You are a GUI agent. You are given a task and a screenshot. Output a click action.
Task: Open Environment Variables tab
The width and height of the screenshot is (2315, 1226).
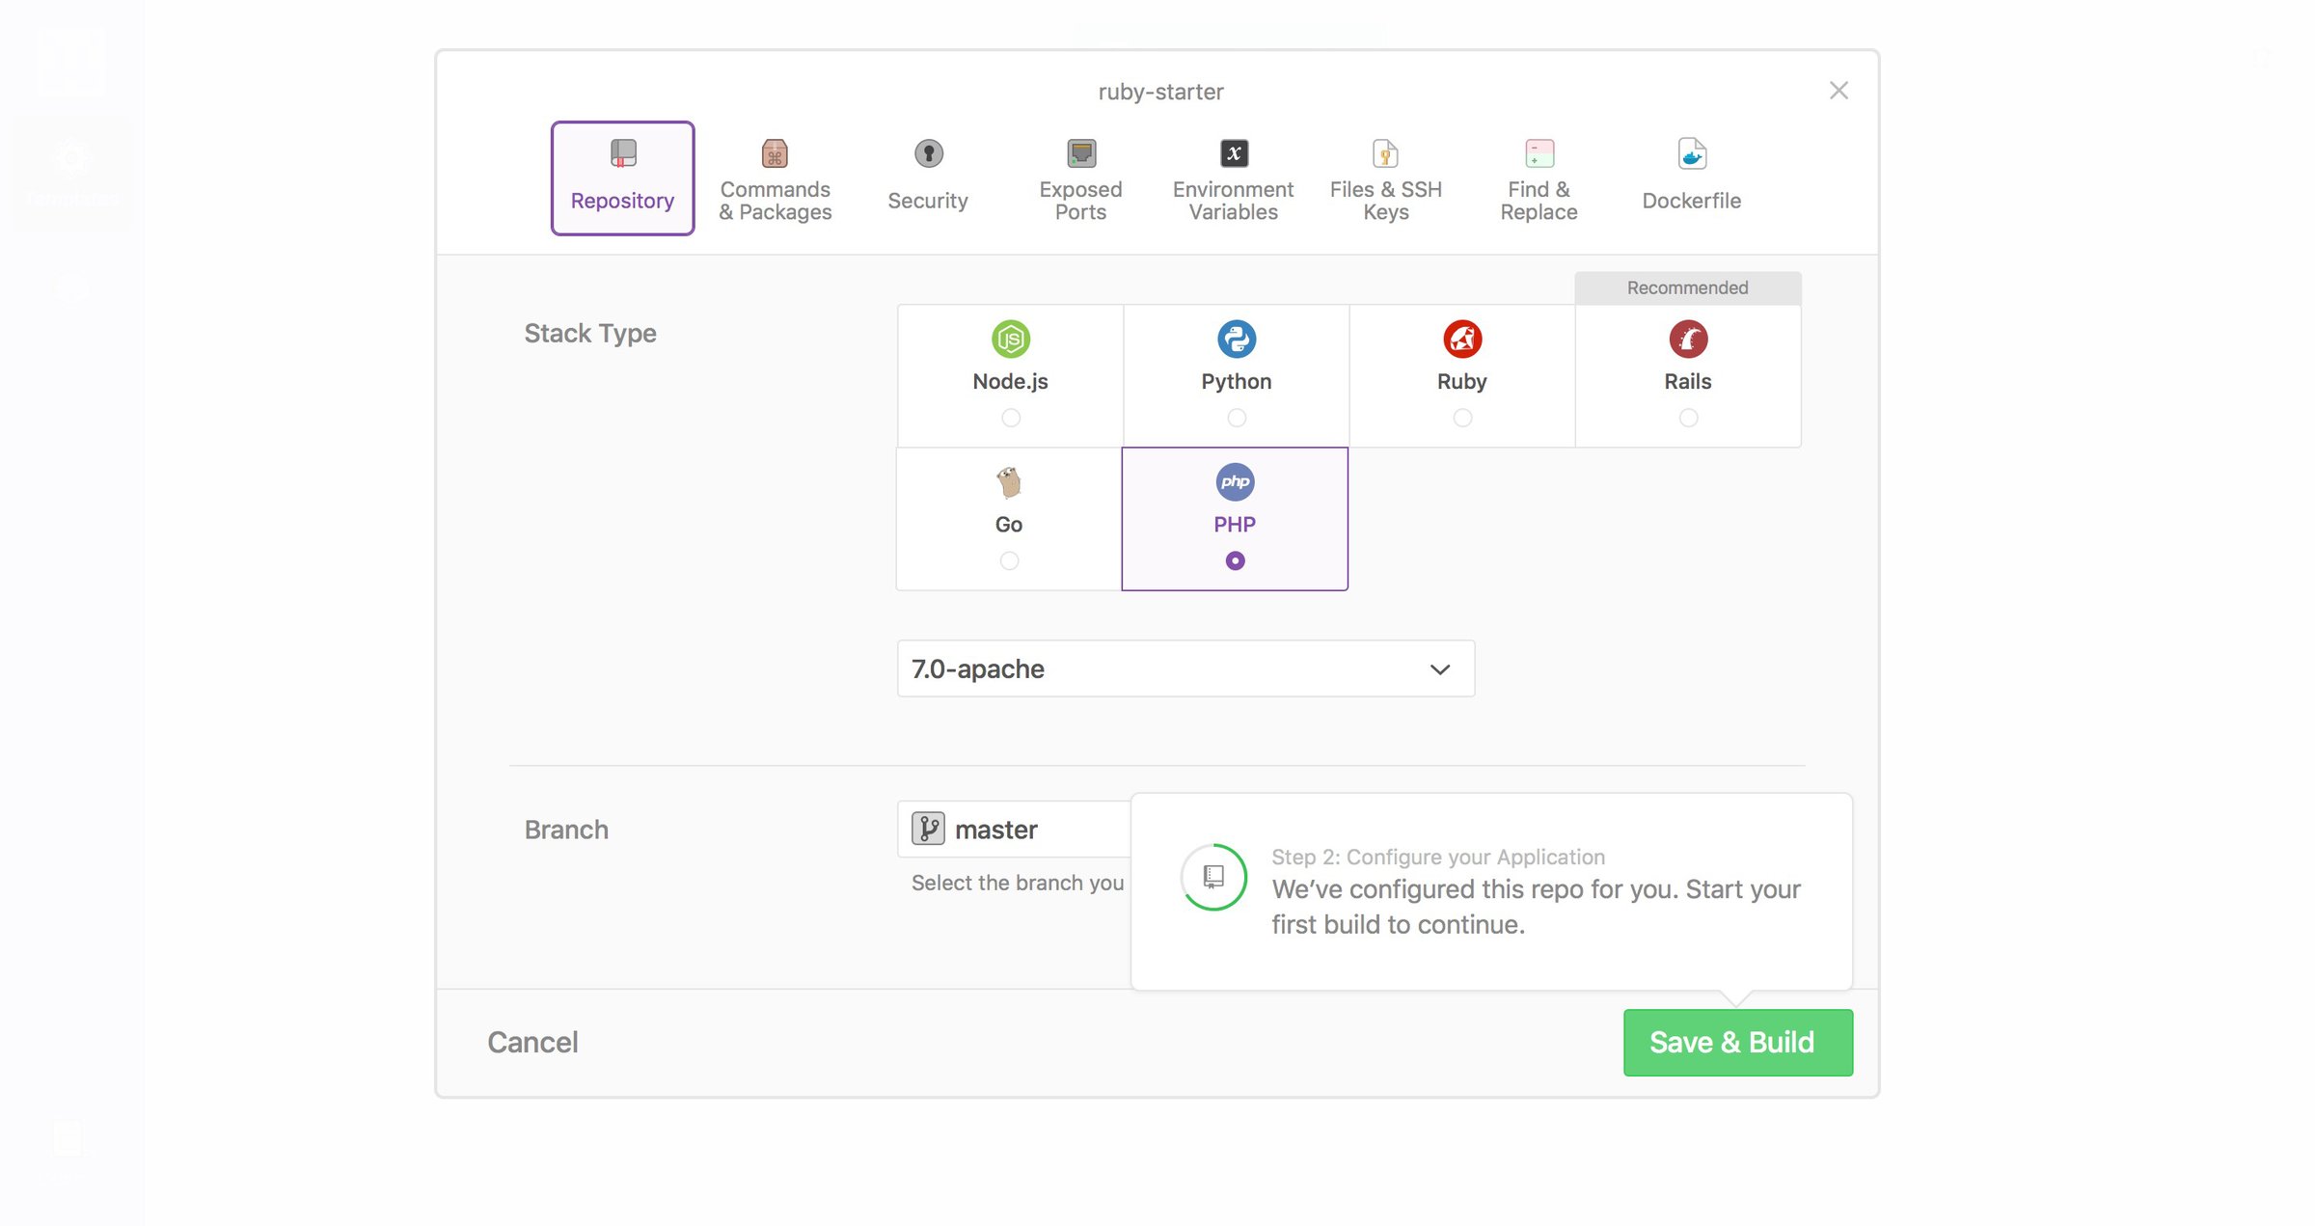pos(1234,178)
